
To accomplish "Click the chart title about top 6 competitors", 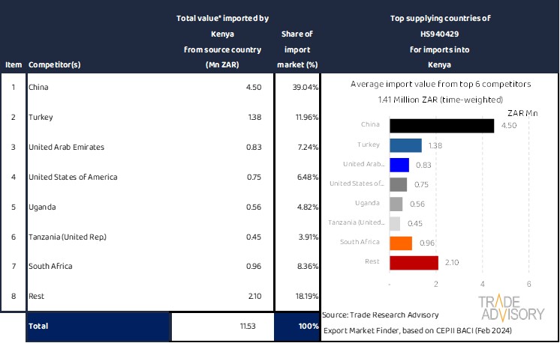I will pos(439,85).
